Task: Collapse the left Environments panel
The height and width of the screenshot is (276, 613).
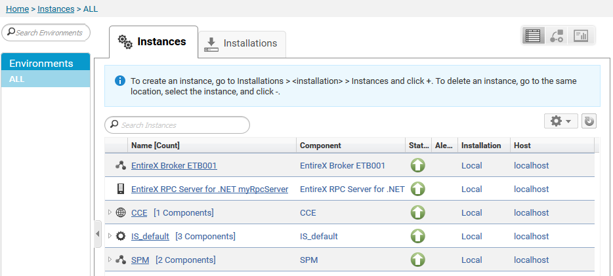Action: point(98,234)
